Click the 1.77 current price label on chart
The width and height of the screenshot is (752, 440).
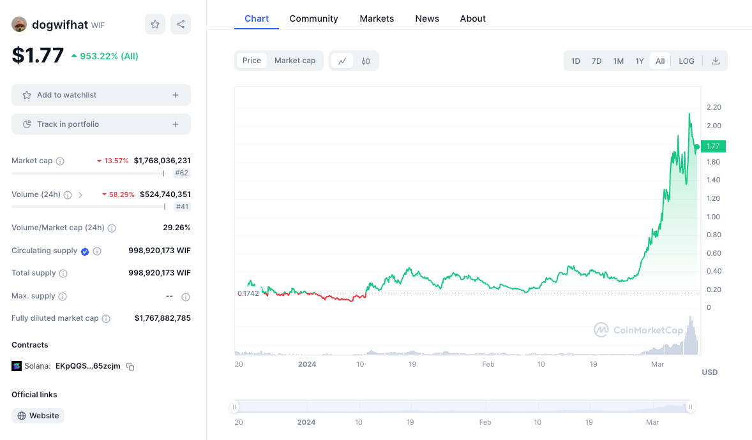713,146
